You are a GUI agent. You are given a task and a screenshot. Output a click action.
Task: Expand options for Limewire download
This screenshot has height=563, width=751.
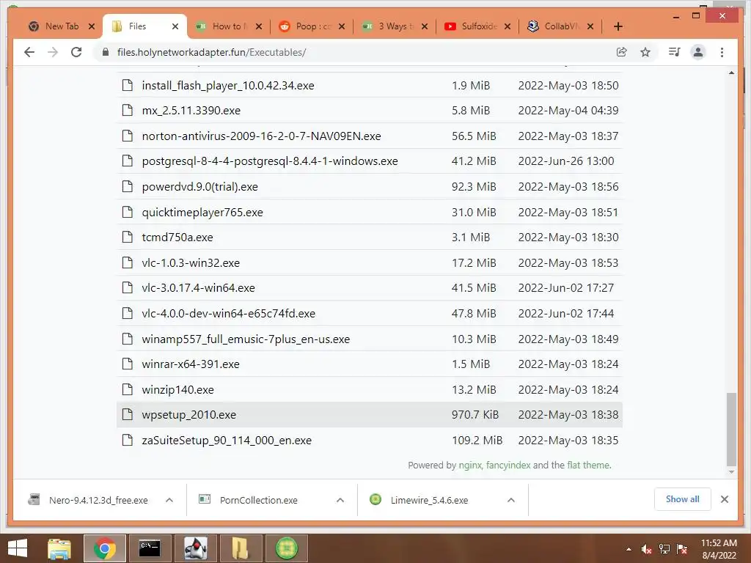point(511,500)
